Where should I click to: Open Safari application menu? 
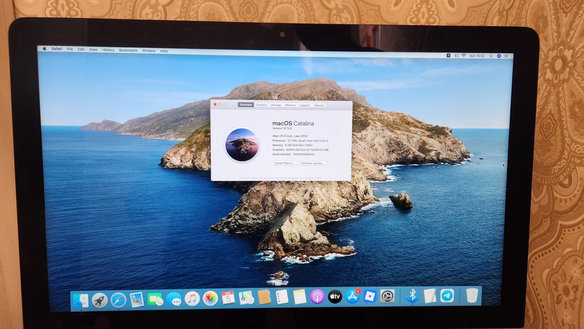click(x=57, y=49)
